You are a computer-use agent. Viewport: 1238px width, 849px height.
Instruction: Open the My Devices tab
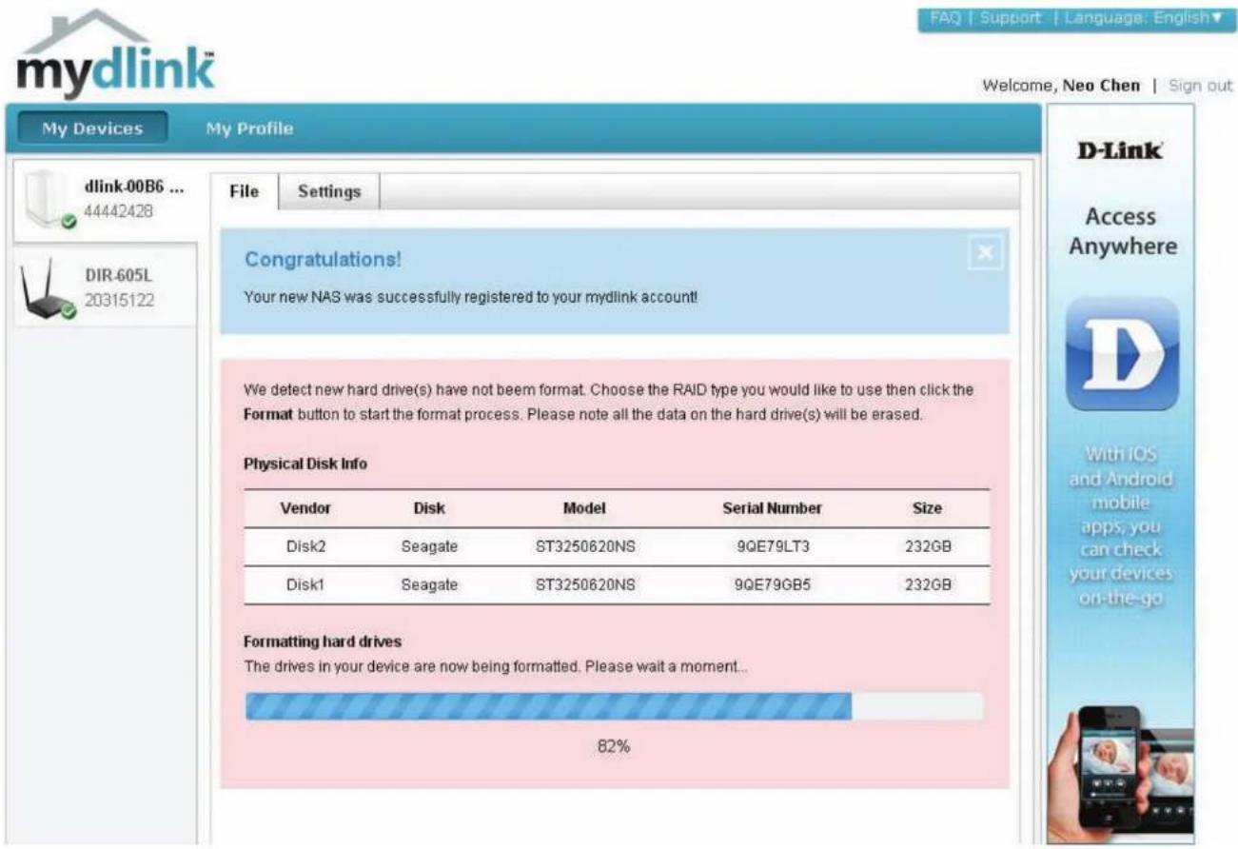[x=92, y=128]
